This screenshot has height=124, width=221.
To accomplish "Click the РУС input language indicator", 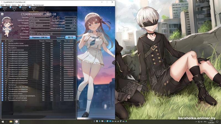I will pyautogui.click(x=205, y=122).
